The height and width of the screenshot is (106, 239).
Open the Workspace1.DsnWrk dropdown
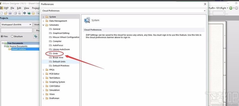point(30,24)
